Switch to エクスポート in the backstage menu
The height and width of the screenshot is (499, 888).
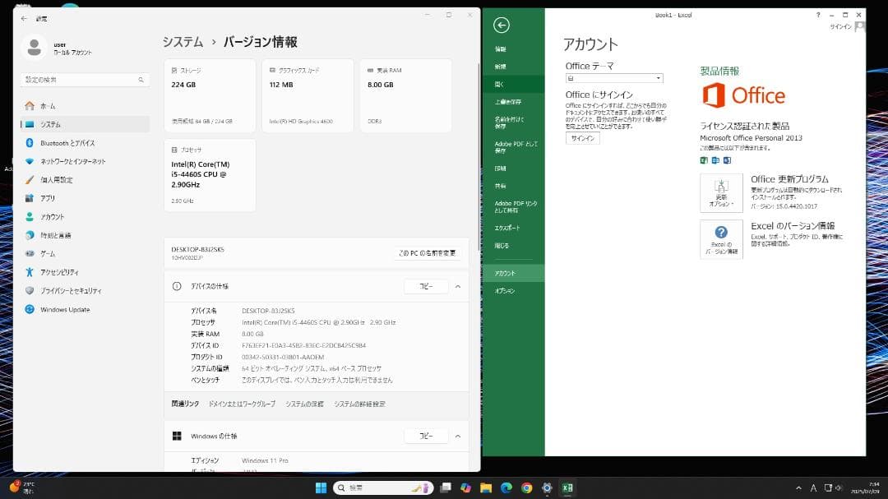pyautogui.click(x=508, y=226)
